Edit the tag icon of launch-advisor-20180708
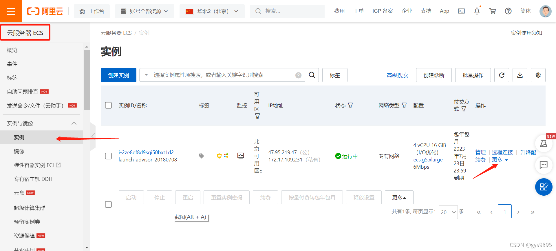Image resolution: width=556 pixels, height=251 pixels. tap(202, 156)
